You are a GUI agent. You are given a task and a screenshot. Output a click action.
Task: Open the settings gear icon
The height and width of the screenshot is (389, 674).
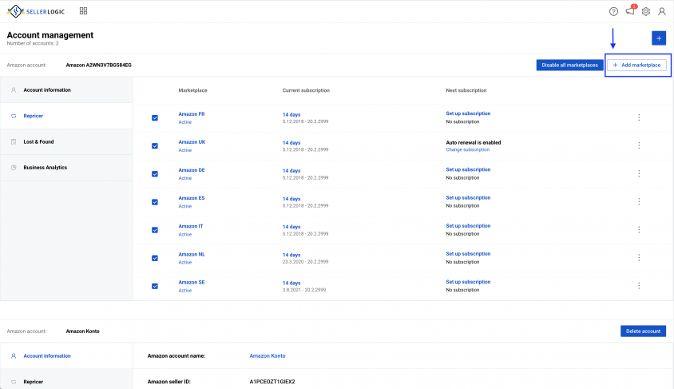pos(646,11)
